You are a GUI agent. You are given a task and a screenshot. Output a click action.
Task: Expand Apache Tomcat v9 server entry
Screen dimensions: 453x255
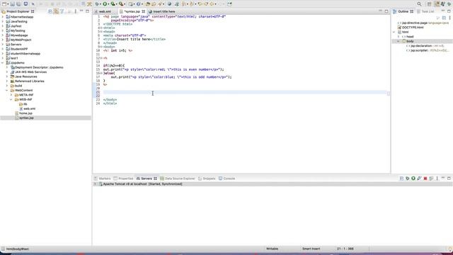point(95,184)
